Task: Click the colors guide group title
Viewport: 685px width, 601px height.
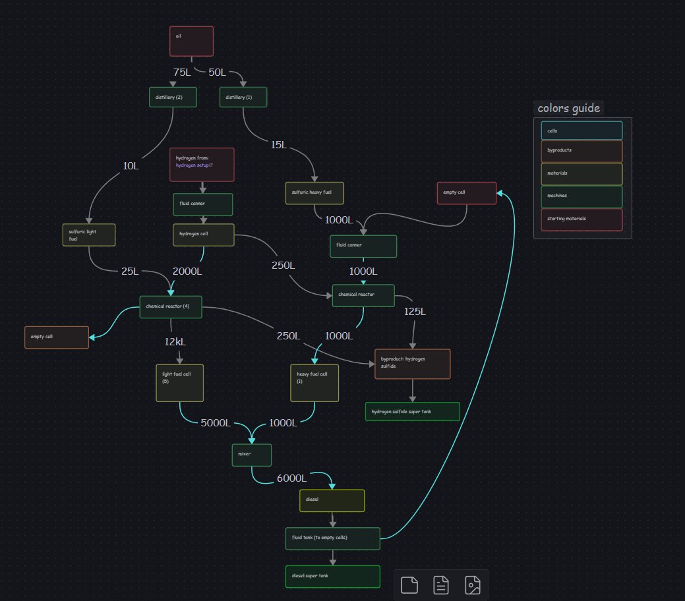Action: [x=569, y=108]
